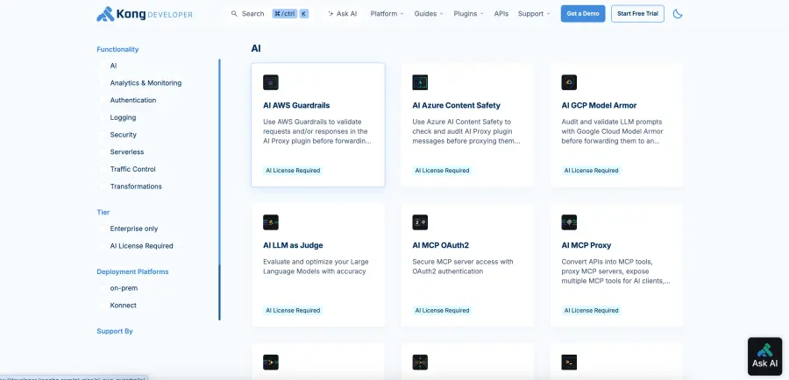The image size is (789, 380).
Task: Open the APIs nav item
Action: click(501, 14)
